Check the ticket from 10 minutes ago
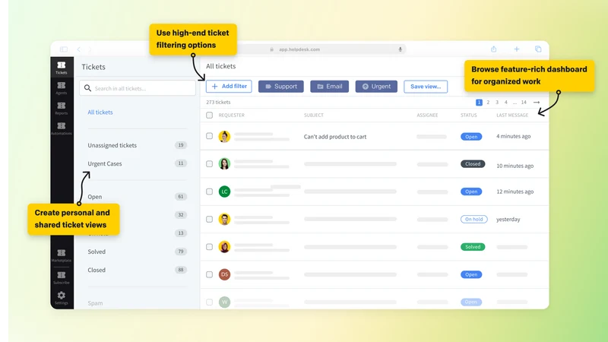Image resolution: width=608 pixels, height=342 pixels. pos(210,164)
